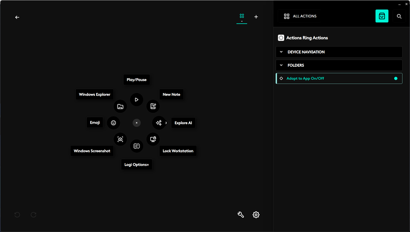The width and height of the screenshot is (410, 232).
Task: Select the Windows Explorer folder icon
Action: tap(120, 106)
